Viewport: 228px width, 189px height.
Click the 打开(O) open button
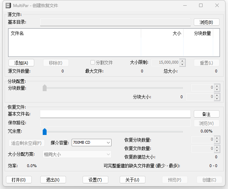click(x=19, y=180)
